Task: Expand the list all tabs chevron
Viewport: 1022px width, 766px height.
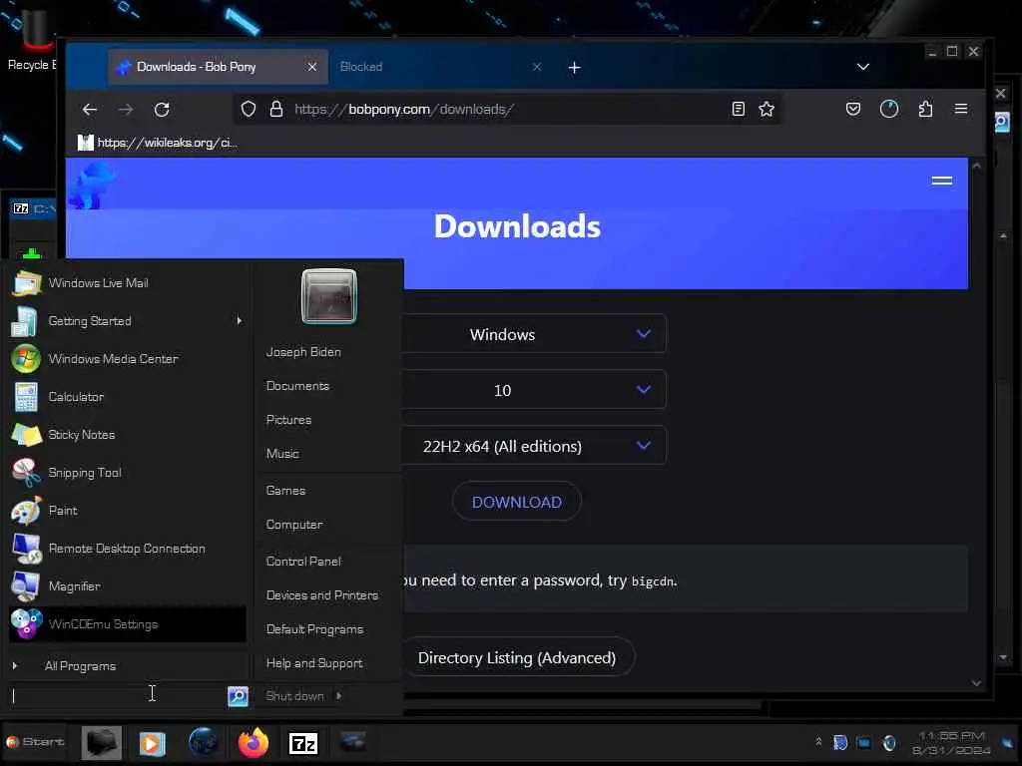Action: click(x=863, y=67)
